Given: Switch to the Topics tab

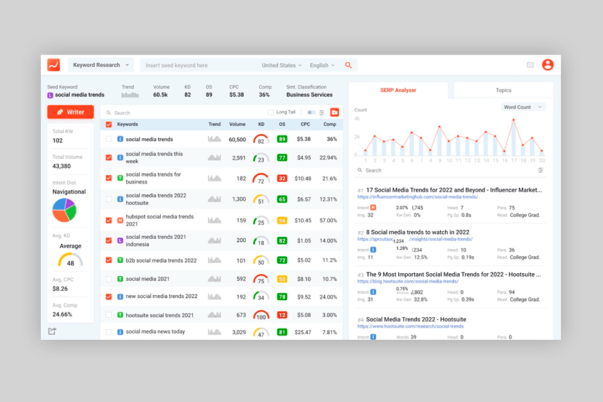Looking at the screenshot, I should point(503,90).
